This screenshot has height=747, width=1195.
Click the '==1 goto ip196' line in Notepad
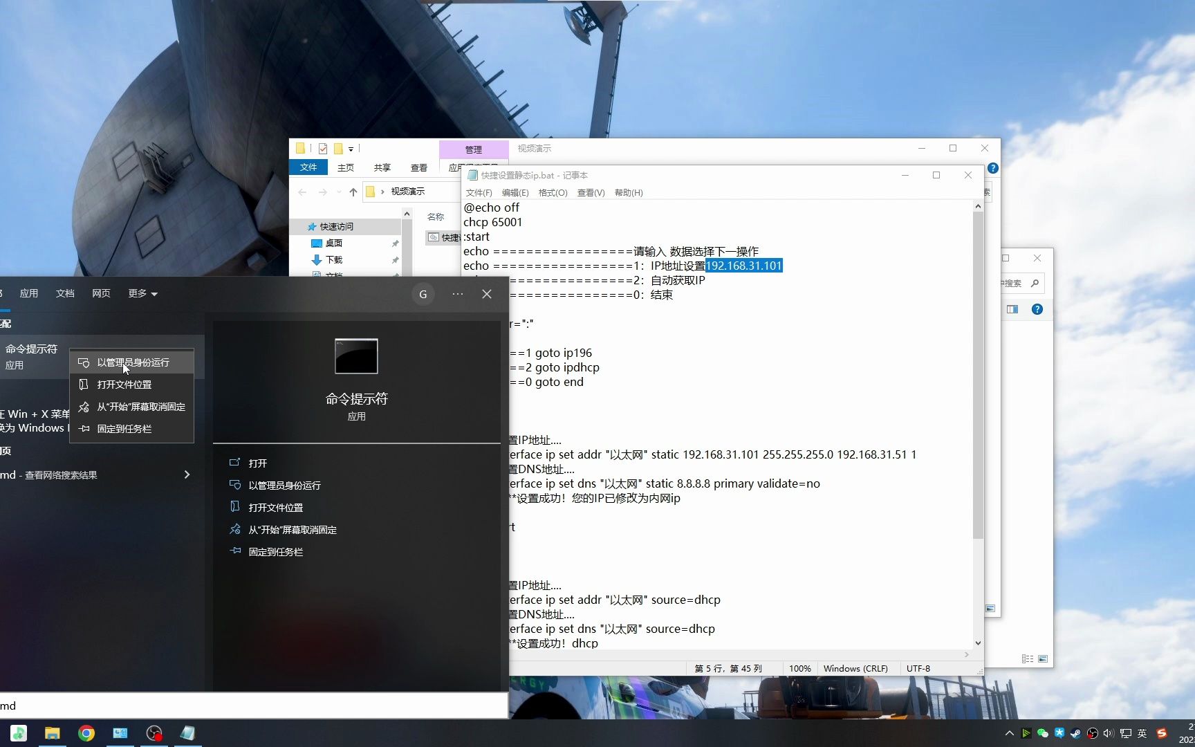click(x=550, y=353)
